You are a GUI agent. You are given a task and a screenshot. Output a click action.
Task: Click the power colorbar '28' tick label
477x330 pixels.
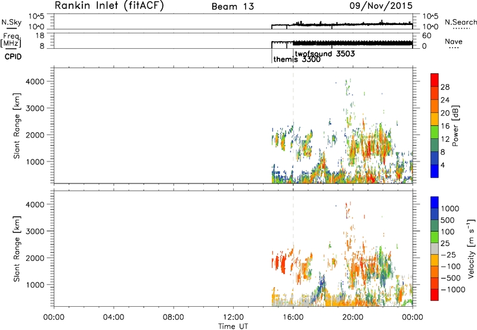[x=445, y=87]
